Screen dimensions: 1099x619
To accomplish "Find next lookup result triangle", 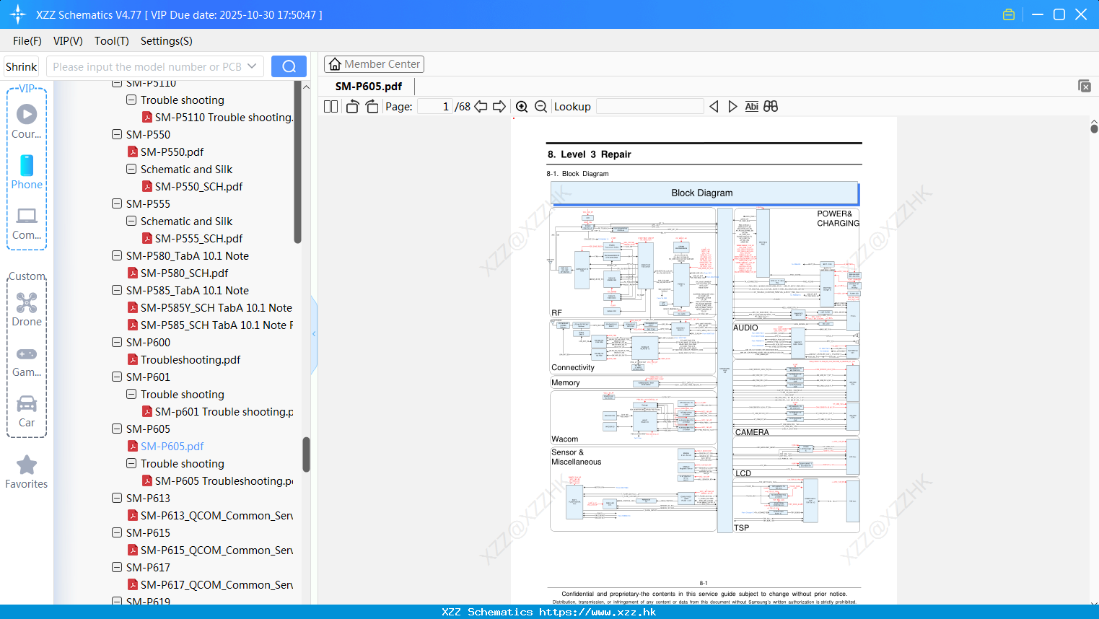I will 732,106.
